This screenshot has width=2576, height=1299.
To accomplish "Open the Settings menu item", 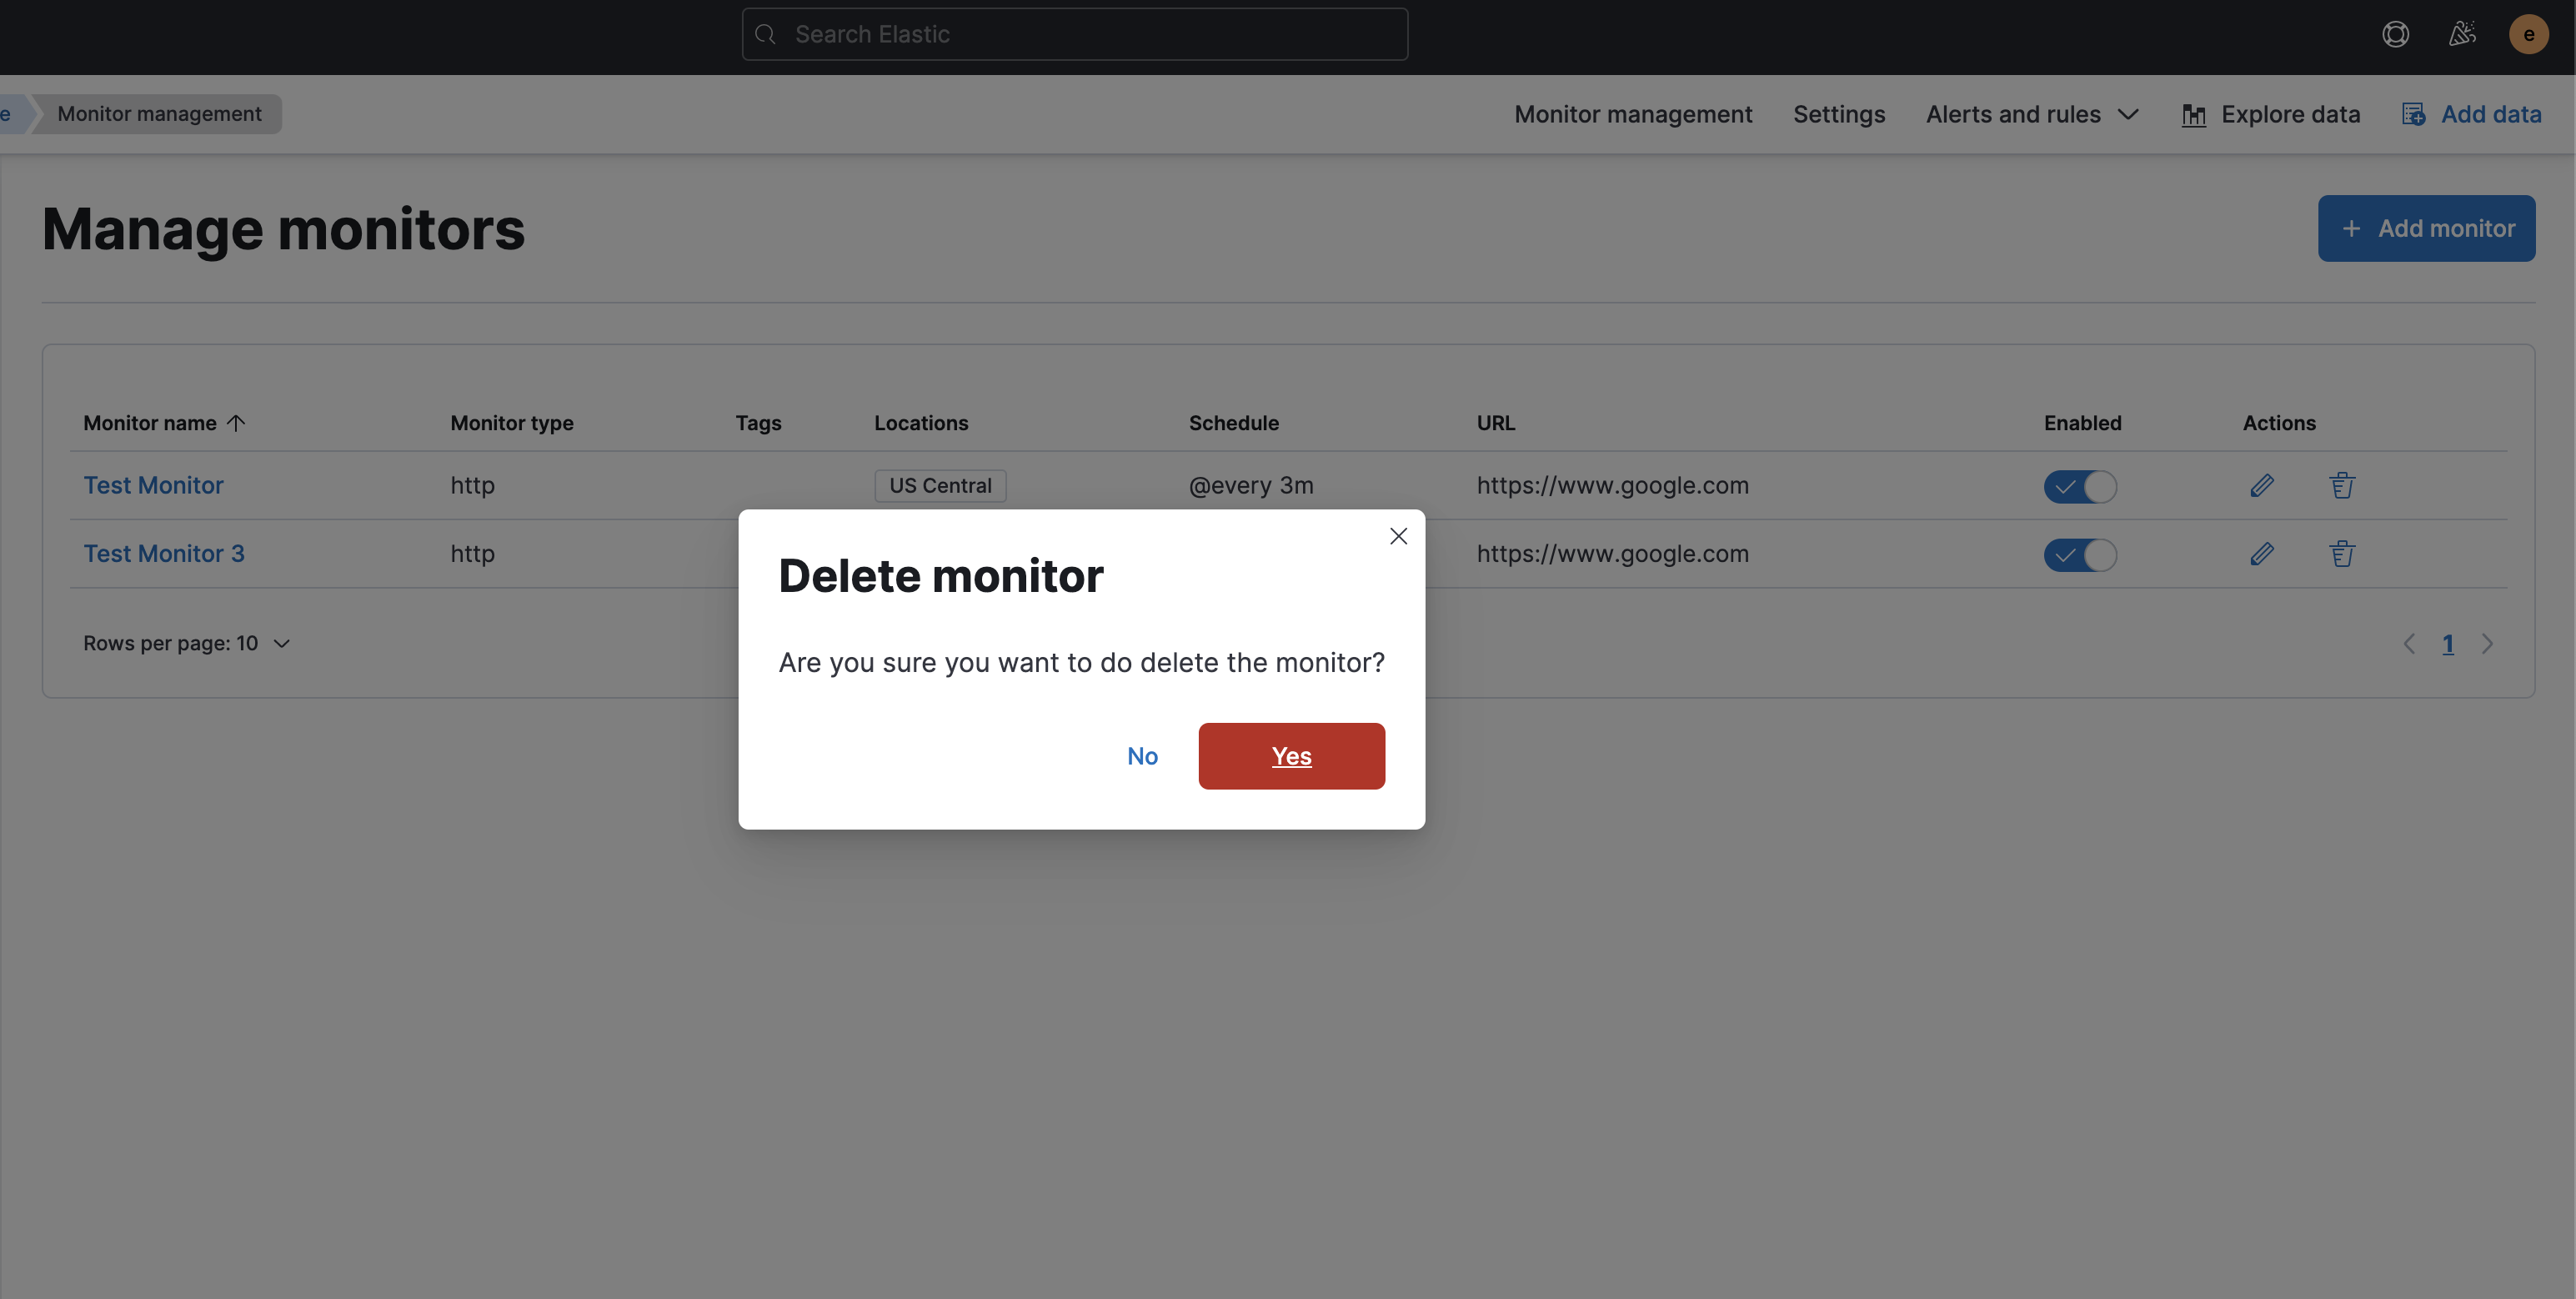I will [x=1838, y=115].
